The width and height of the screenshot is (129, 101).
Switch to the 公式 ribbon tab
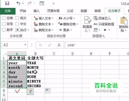70,11
